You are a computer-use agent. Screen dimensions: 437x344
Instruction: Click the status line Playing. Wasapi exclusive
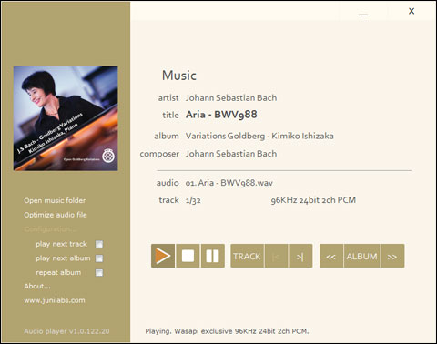point(227,331)
